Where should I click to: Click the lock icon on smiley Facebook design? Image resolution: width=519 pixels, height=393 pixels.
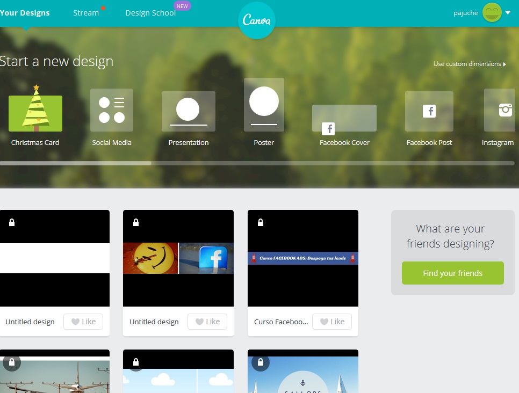coord(136,222)
